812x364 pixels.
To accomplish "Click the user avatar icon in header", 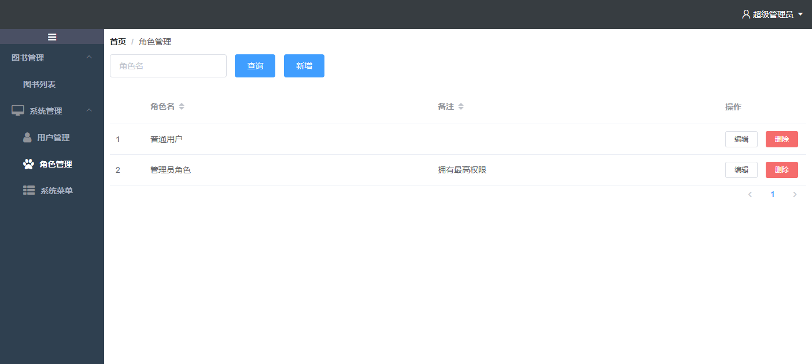I will tap(746, 14).
